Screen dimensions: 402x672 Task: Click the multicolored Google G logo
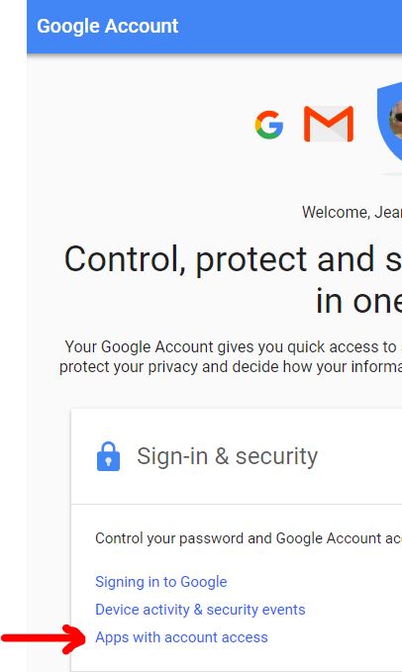pos(269,125)
